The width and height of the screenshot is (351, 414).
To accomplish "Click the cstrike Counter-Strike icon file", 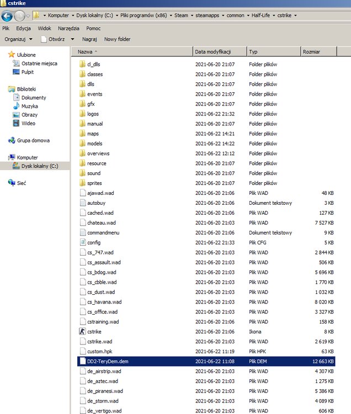I will coord(82,331).
